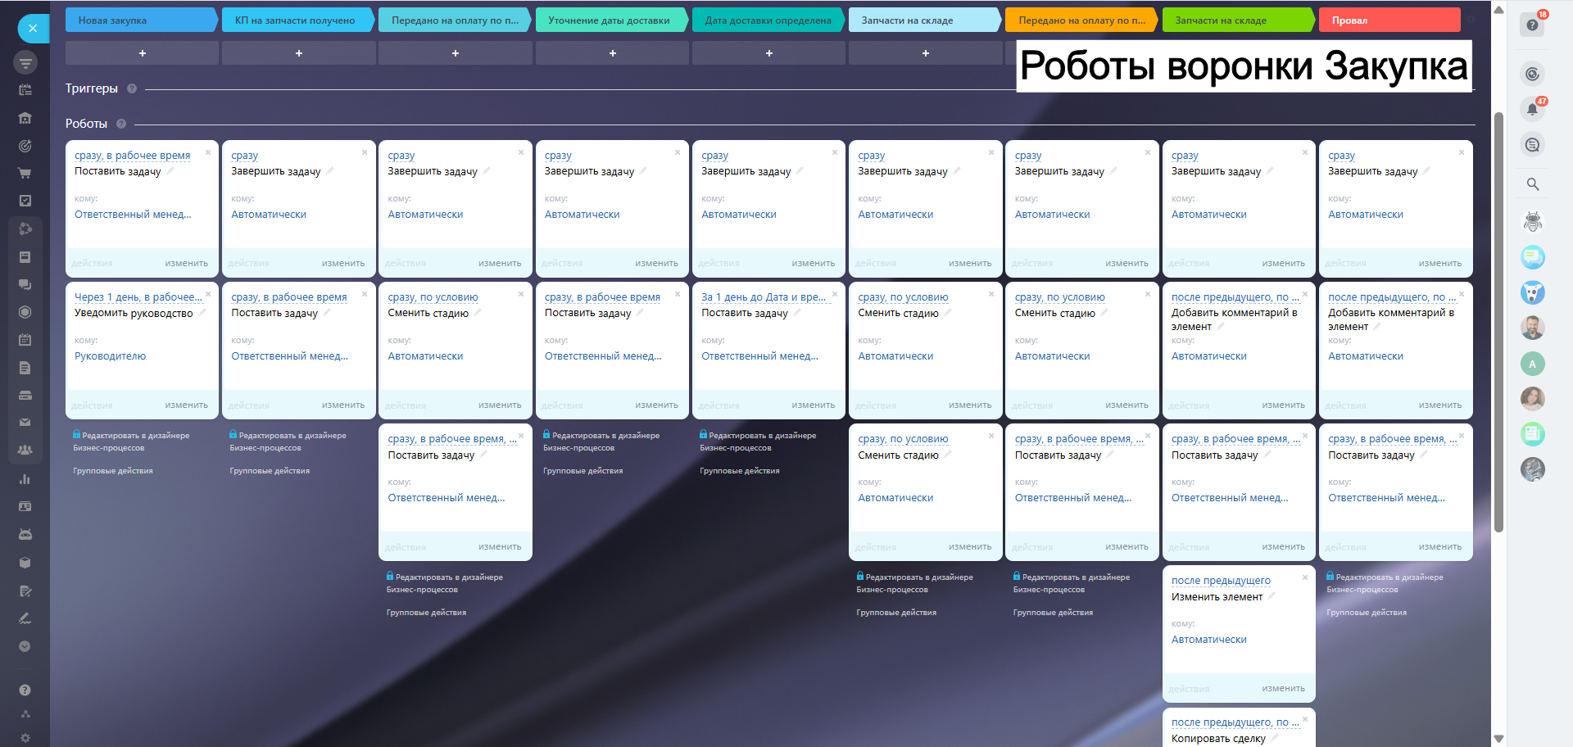Open the mail envelope icon in left sidebar

[25, 423]
